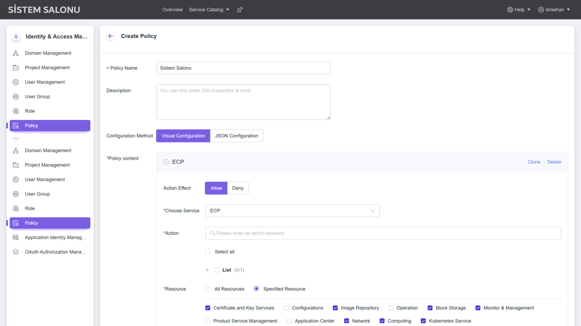The image size is (581, 326).
Task: Go to Overview in the top navigation
Action: pos(172,10)
